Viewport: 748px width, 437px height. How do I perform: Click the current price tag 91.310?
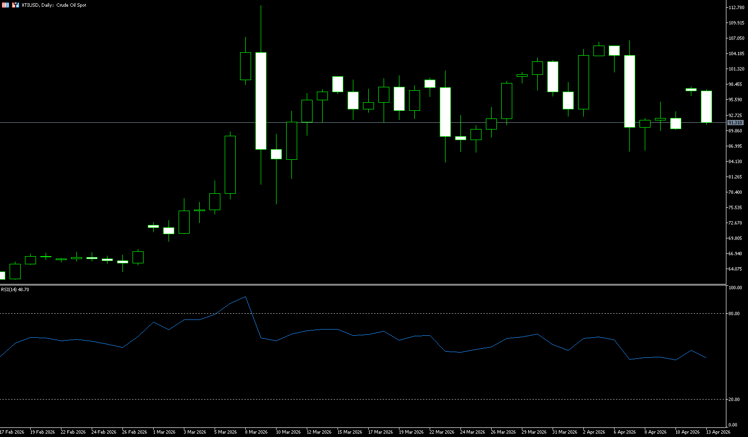coord(735,123)
